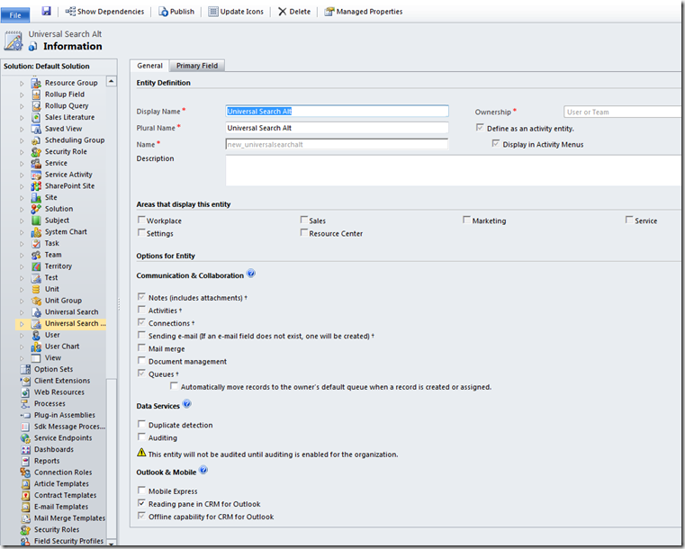Image resolution: width=685 pixels, height=549 pixels.
Task: Click the Web Resources icon
Action: point(26,392)
